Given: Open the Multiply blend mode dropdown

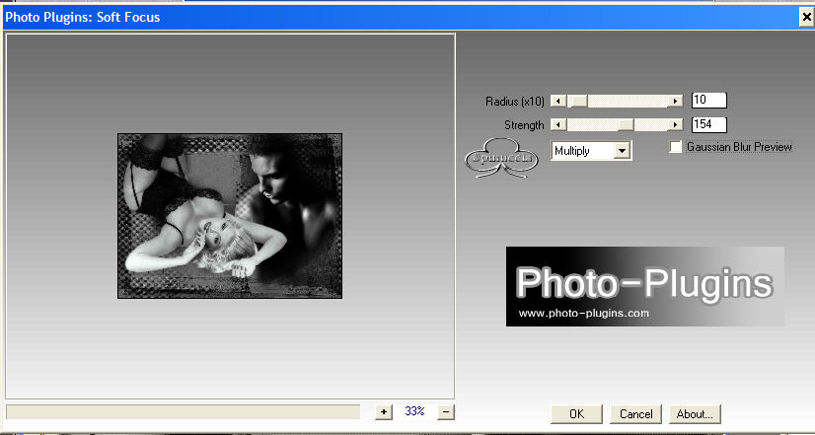Looking at the screenshot, I should pos(591,151).
